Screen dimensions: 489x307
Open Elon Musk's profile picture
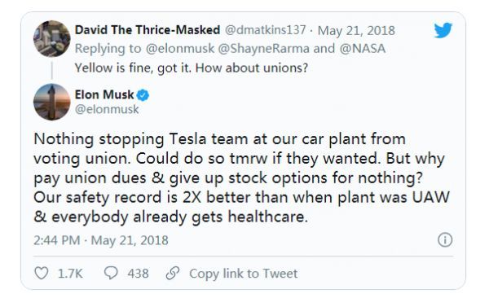pos(52,102)
